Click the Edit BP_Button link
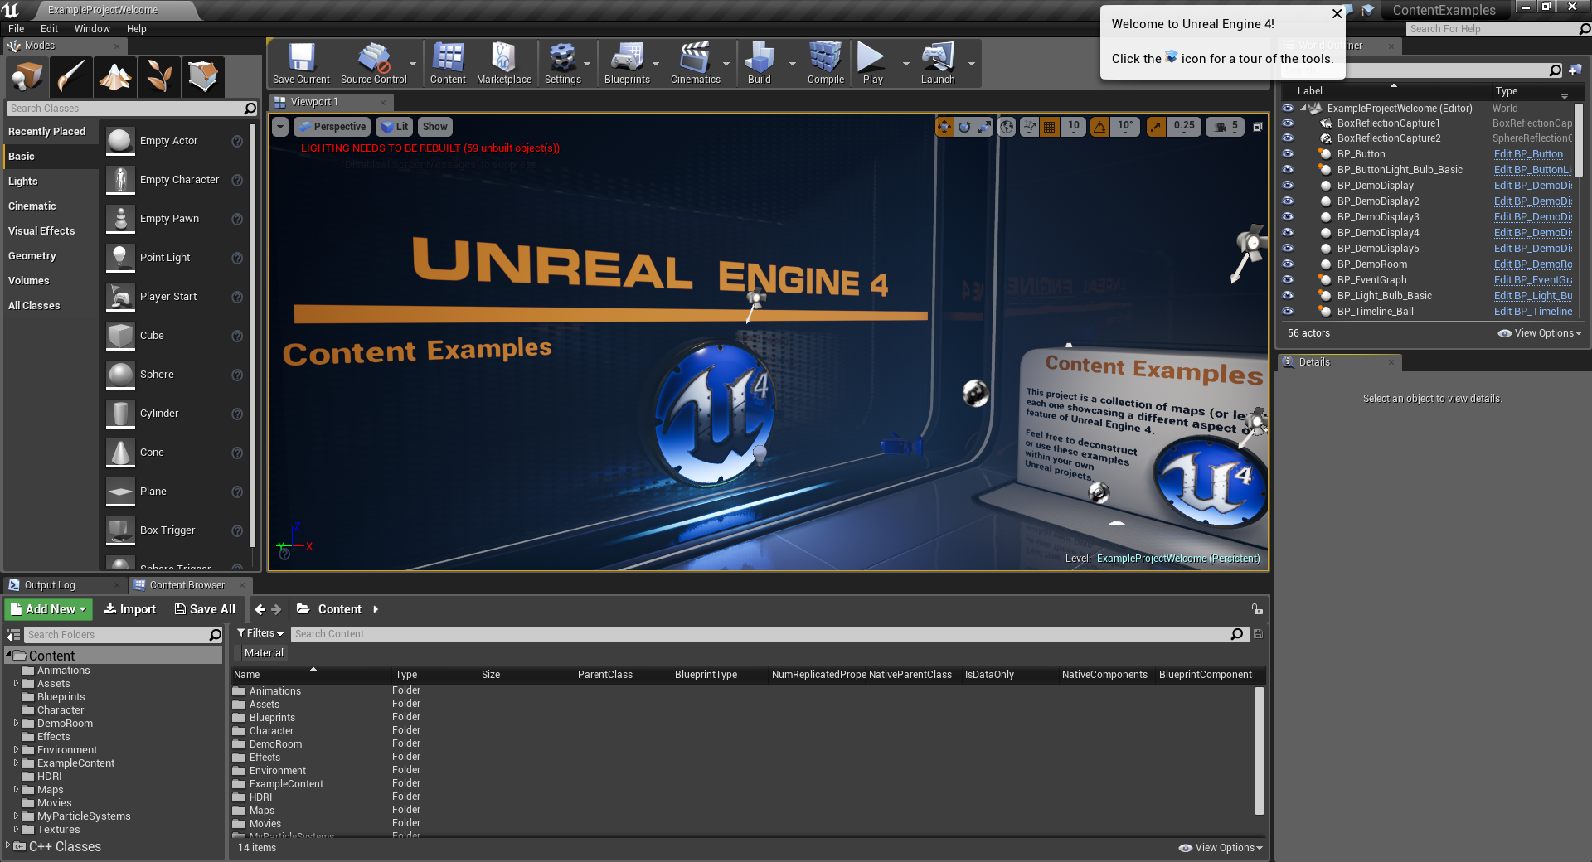Screen dimensions: 1592x862 click(1528, 154)
